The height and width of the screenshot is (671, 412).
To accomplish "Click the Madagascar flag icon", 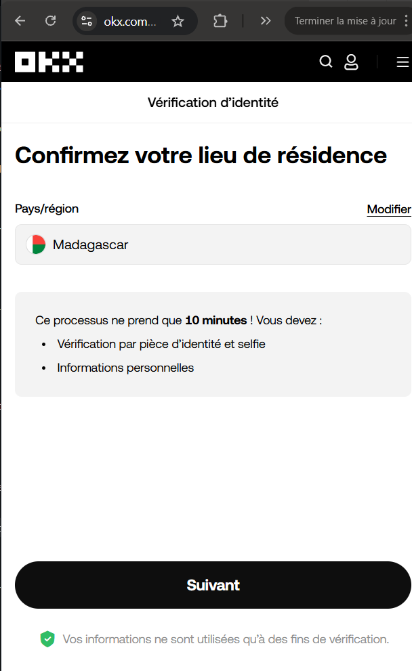I will (36, 244).
